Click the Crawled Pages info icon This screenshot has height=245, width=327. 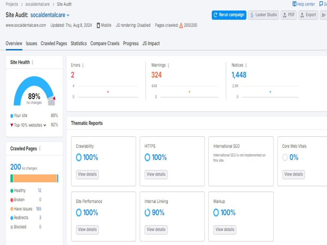click(40, 148)
